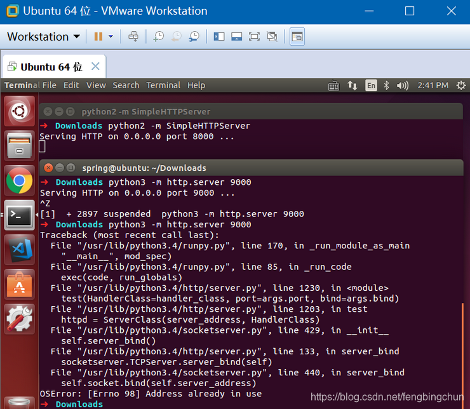Click the on-screen keyboard indicator
Screen dimensions: 470x409
[x=333, y=86]
